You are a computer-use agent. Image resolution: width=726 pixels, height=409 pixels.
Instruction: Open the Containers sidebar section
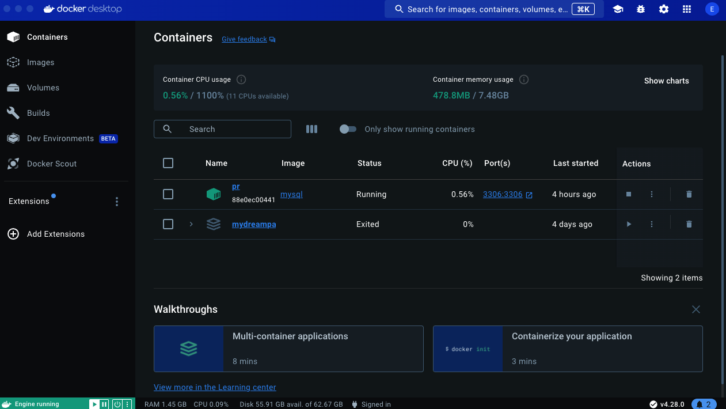(67, 37)
